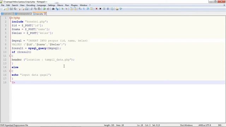Click the Close All toolbar icon

pyautogui.click(x=23, y=9)
